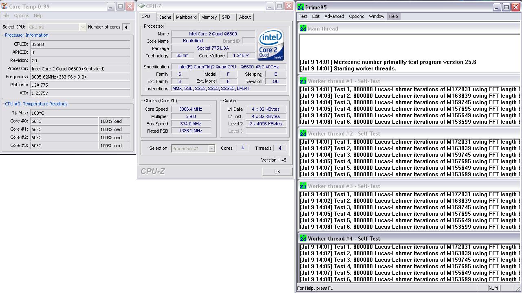
Task: Open Prime95 Options menu
Action: pos(356,16)
